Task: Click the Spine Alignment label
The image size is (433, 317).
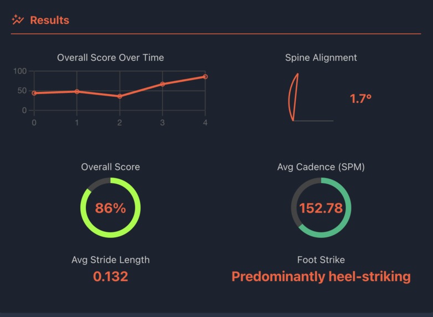Action: click(321, 58)
